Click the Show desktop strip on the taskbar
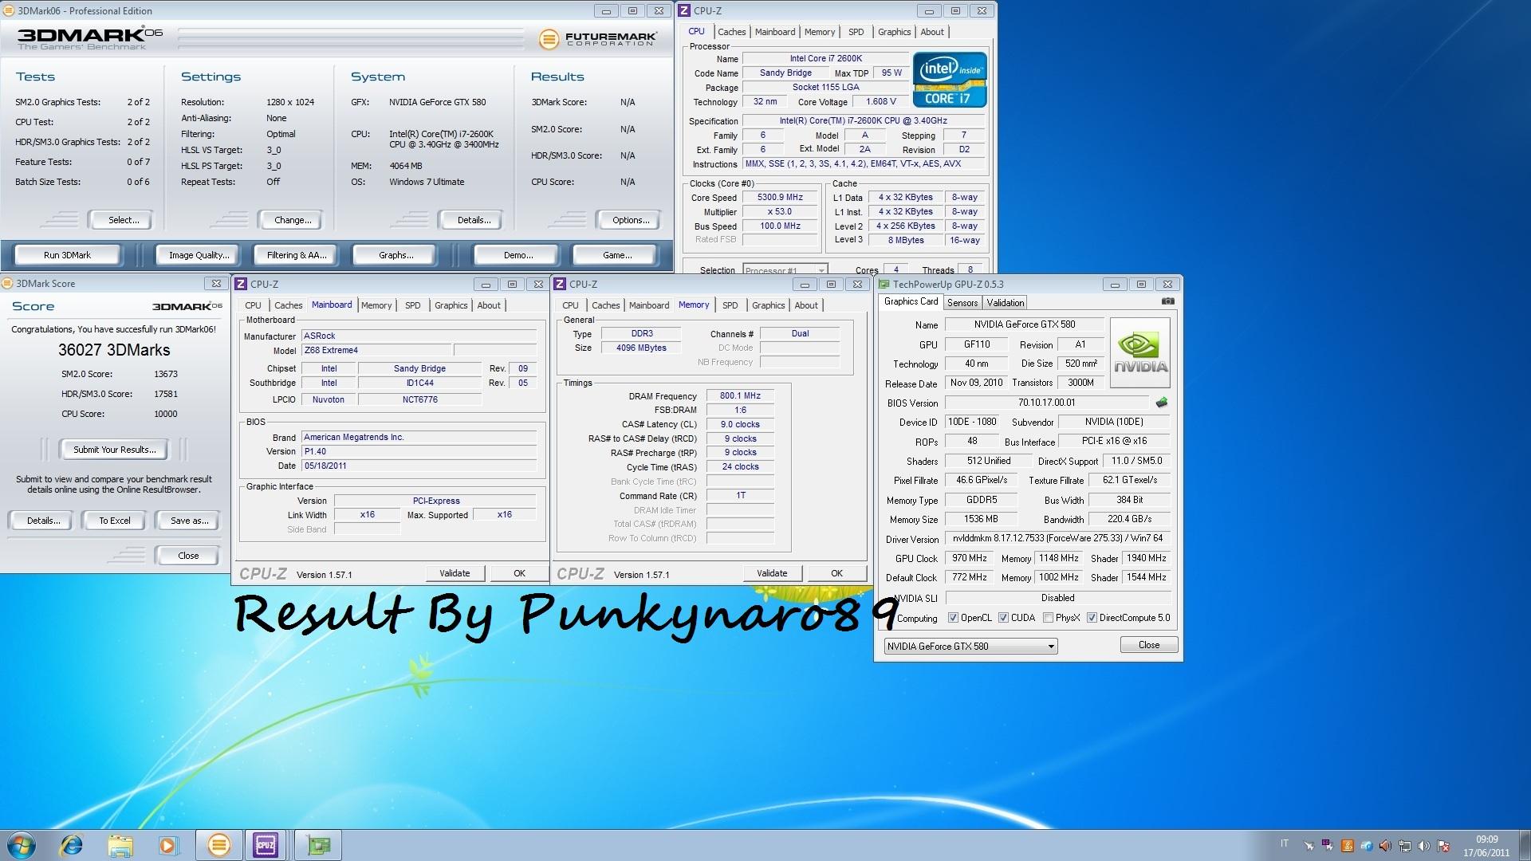The height and width of the screenshot is (861, 1531). click(1525, 845)
